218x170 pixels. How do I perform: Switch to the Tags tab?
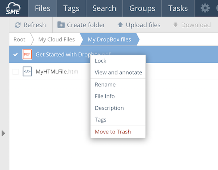[x=71, y=8]
